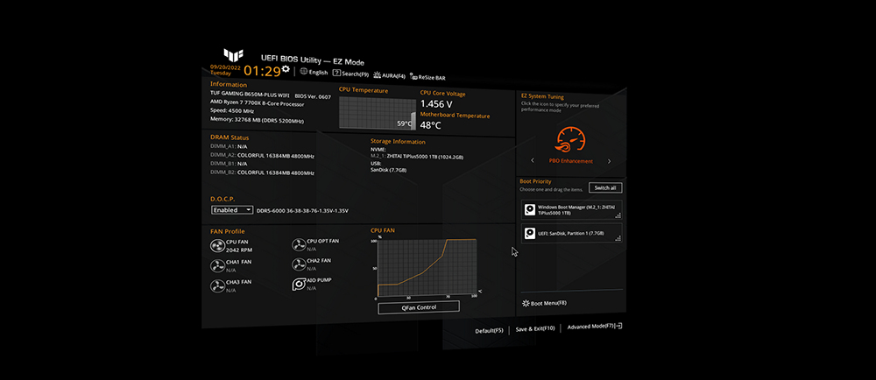The image size is (876, 380).
Task: Click the CHA3 FAN icon
Action: [x=216, y=286]
